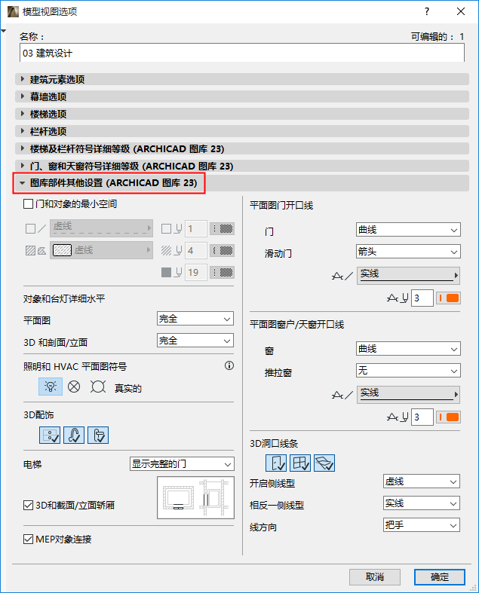
Task: Expand 楼梯及栏杆符号详细等级 panel
Action: pyautogui.click(x=242, y=148)
